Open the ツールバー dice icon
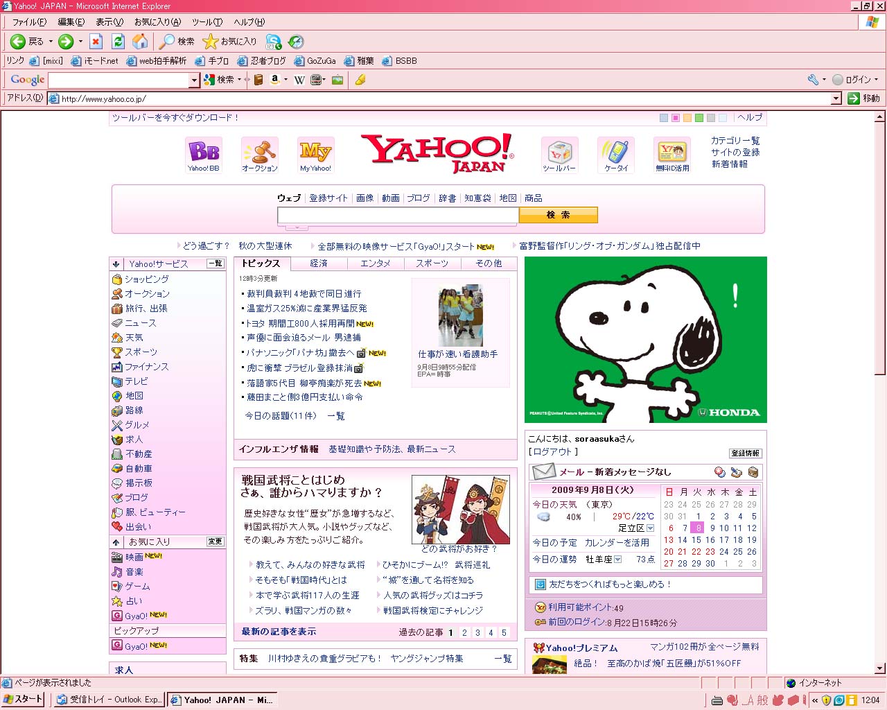This screenshot has width=887, height=710. pos(559,155)
